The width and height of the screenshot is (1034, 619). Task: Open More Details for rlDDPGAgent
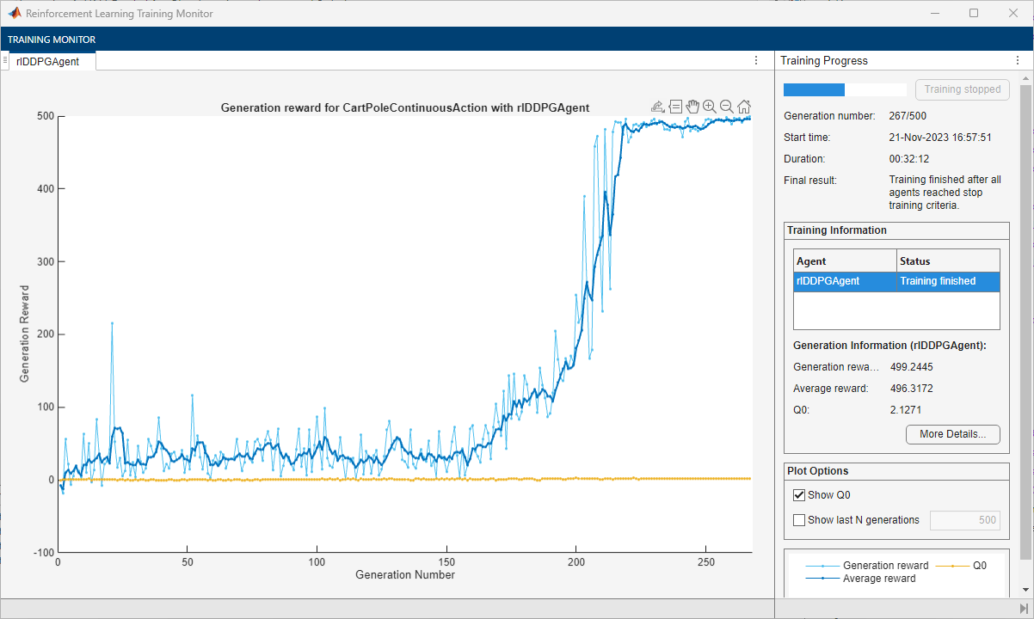pyautogui.click(x=952, y=434)
